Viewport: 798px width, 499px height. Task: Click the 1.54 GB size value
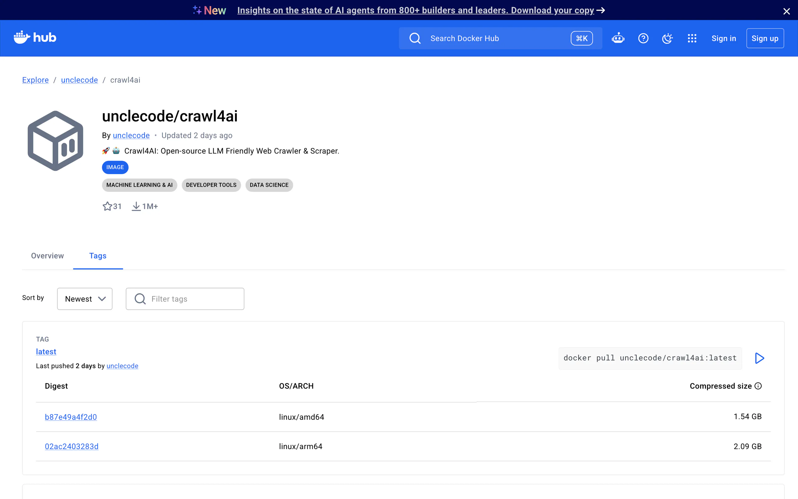pos(748,416)
